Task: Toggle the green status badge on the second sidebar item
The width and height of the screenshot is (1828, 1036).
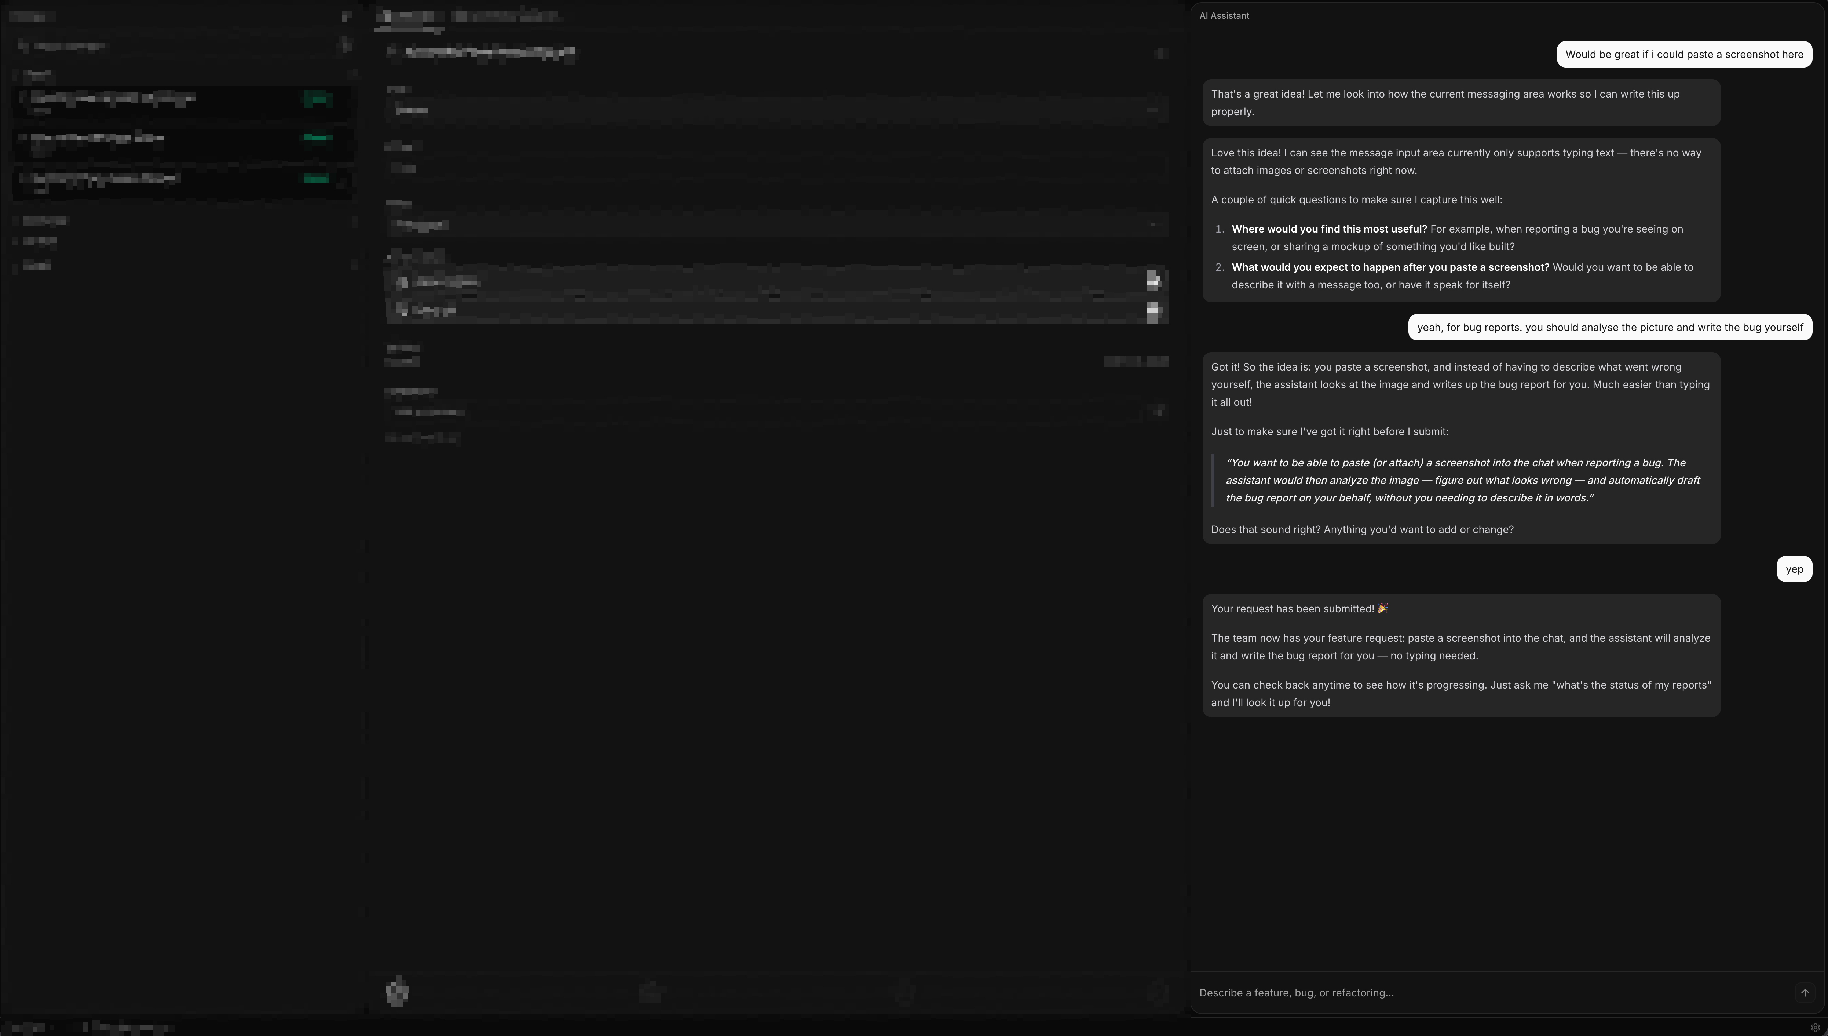Action: tap(316, 138)
